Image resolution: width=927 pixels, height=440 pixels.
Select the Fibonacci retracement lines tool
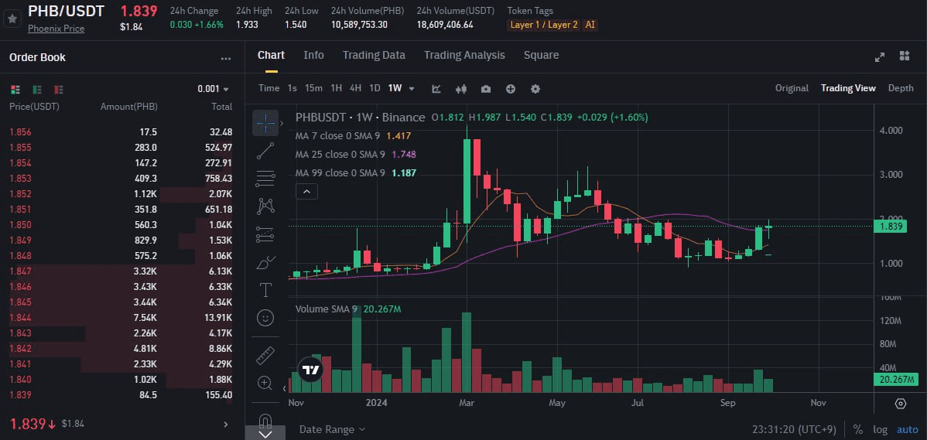tap(265, 179)
